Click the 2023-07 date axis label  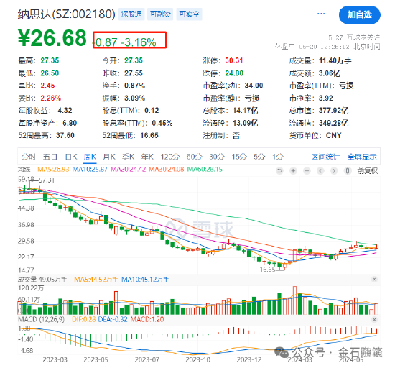point(147,359)
